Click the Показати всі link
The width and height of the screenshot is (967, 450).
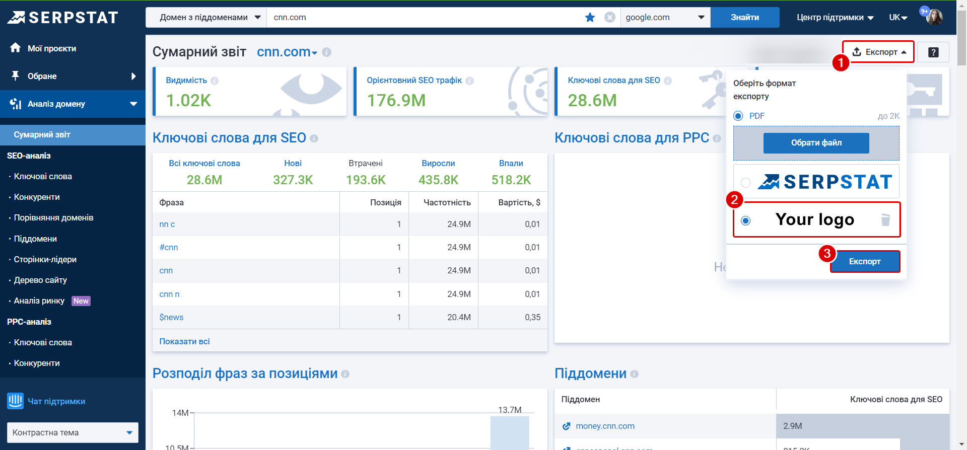pyautogui.click(x=184, y=341)
